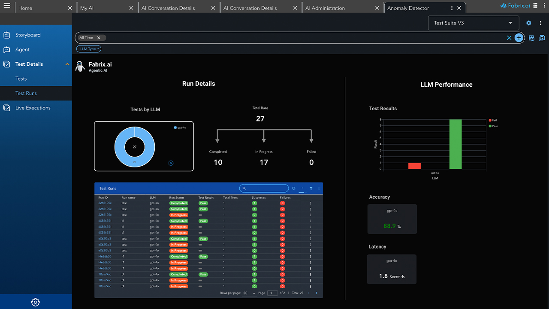Click the save icon right of filter bar

coord(542,38)
